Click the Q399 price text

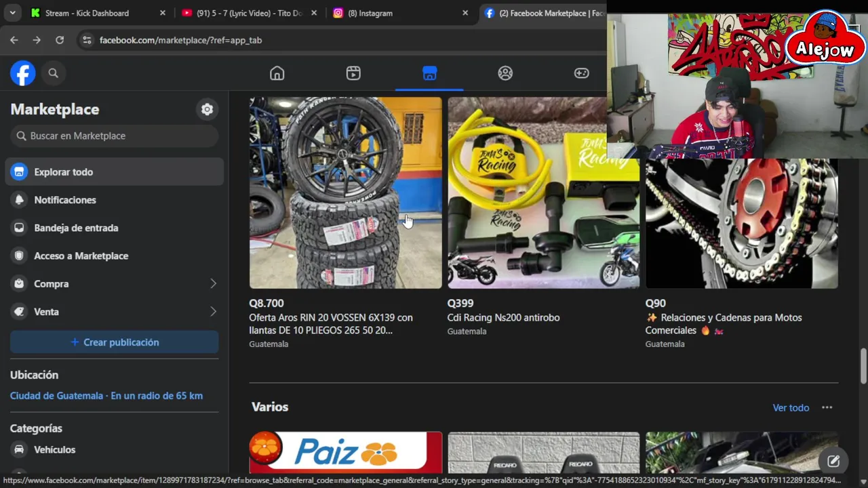pyautogui.click(x=460, y=303)
